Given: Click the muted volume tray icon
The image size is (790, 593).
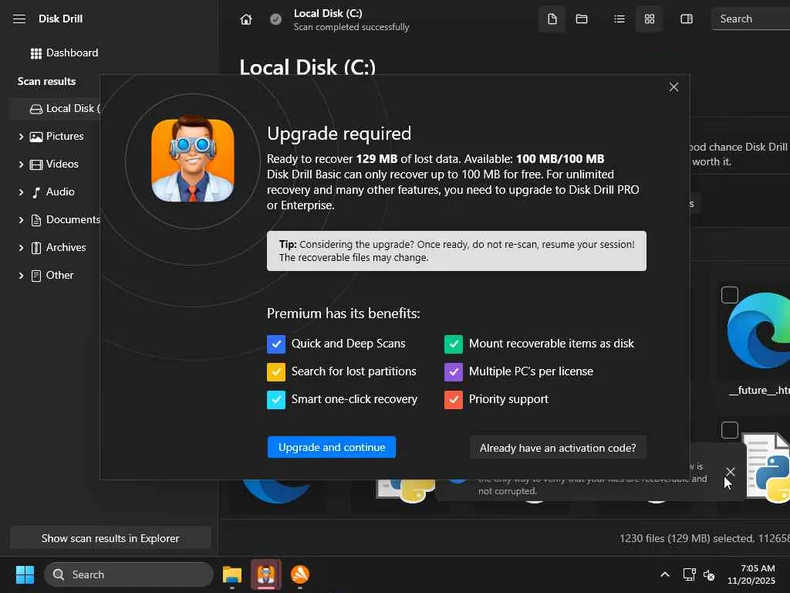Looking at the screenshot, I should tap(709, 574).
